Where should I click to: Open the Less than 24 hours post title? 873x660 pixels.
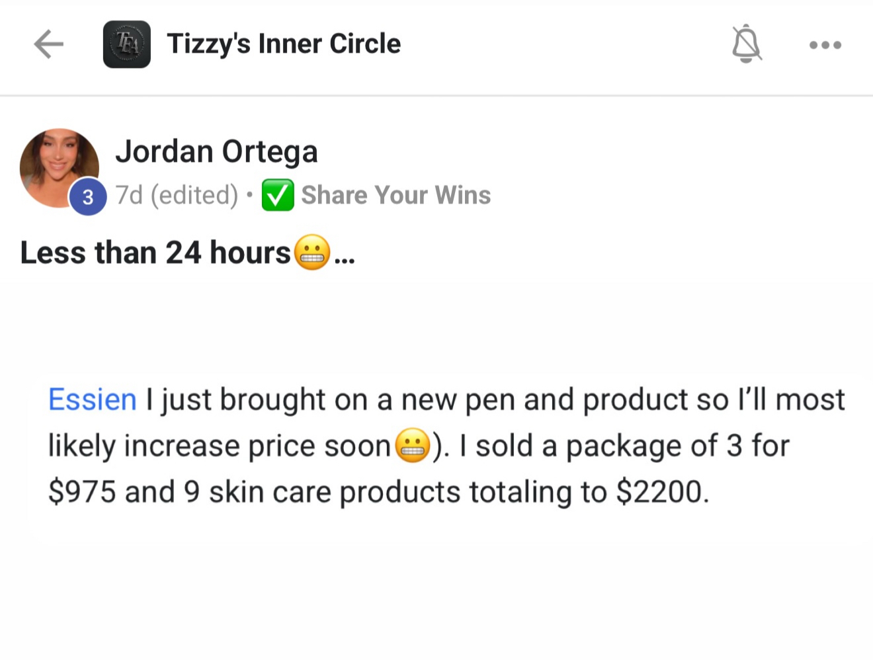coord(155,253)
